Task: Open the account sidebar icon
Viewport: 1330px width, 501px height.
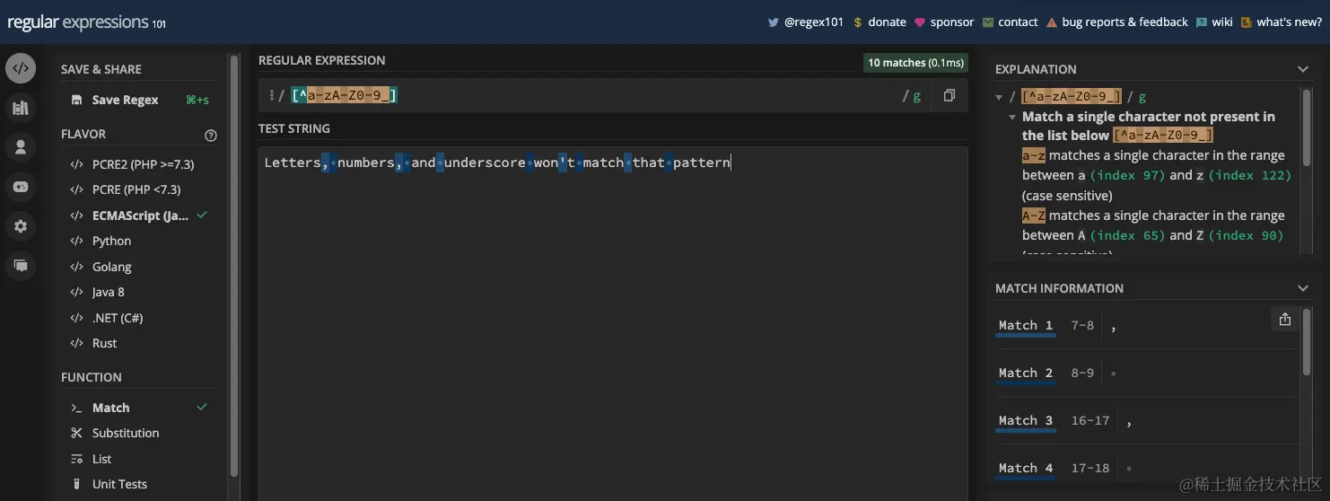Action: point(21,147)
